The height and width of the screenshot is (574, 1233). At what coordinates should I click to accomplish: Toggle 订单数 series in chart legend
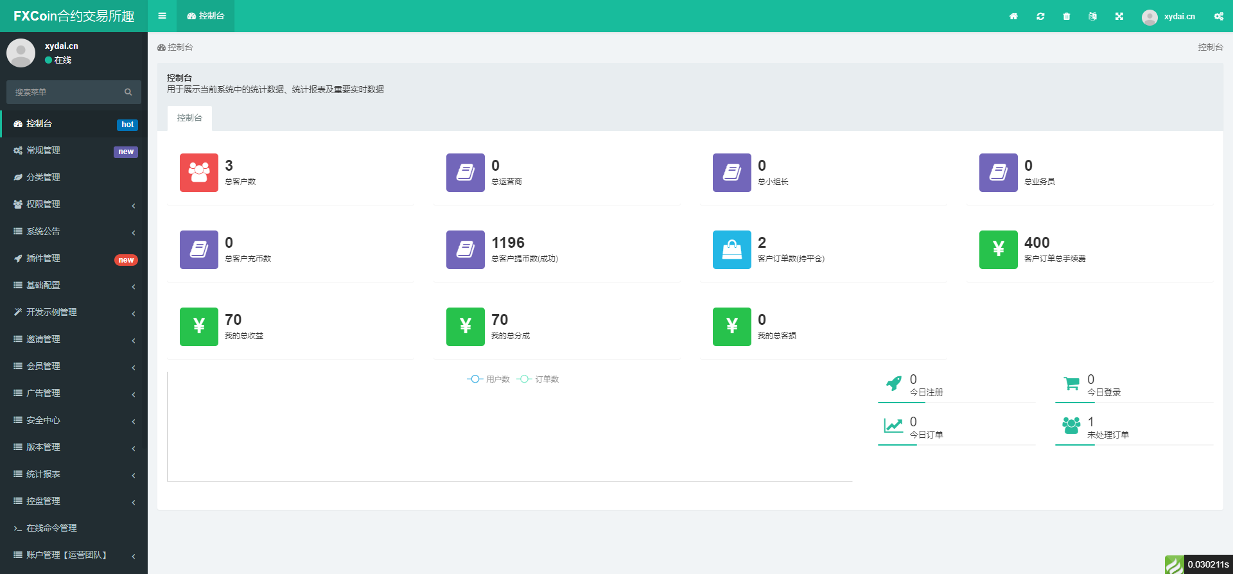click(538, 379)
